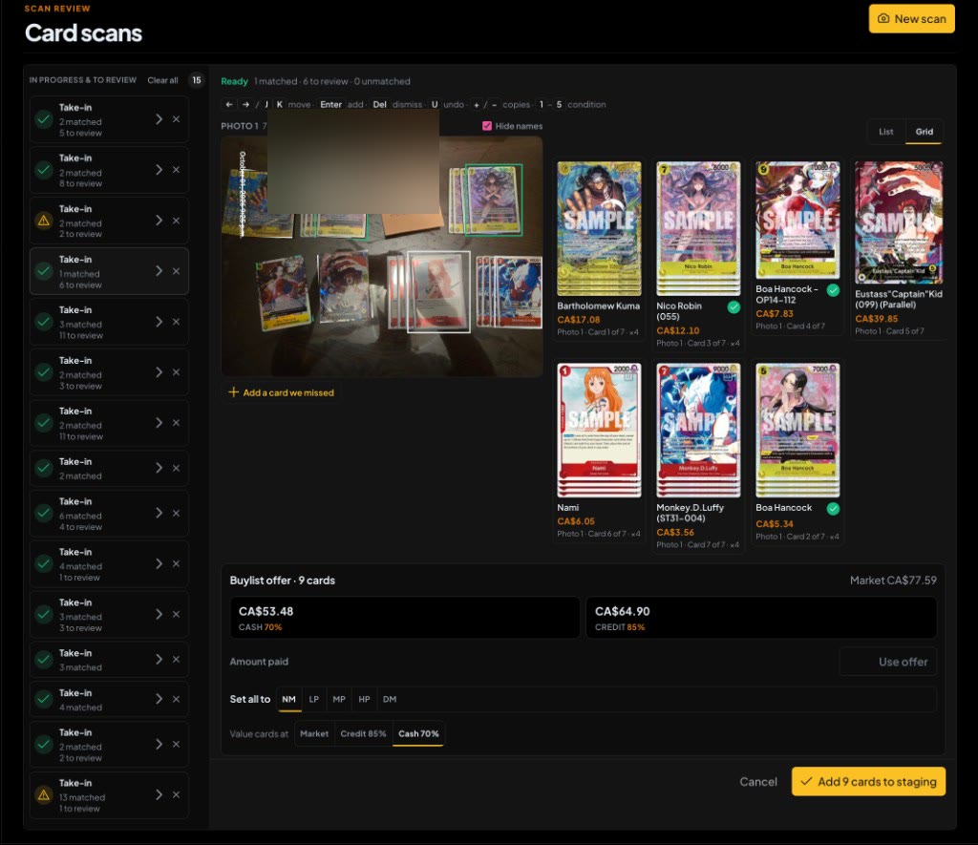
Task: Remove the take-in with 3 matched, 11 to review
Action: (177, 322)
